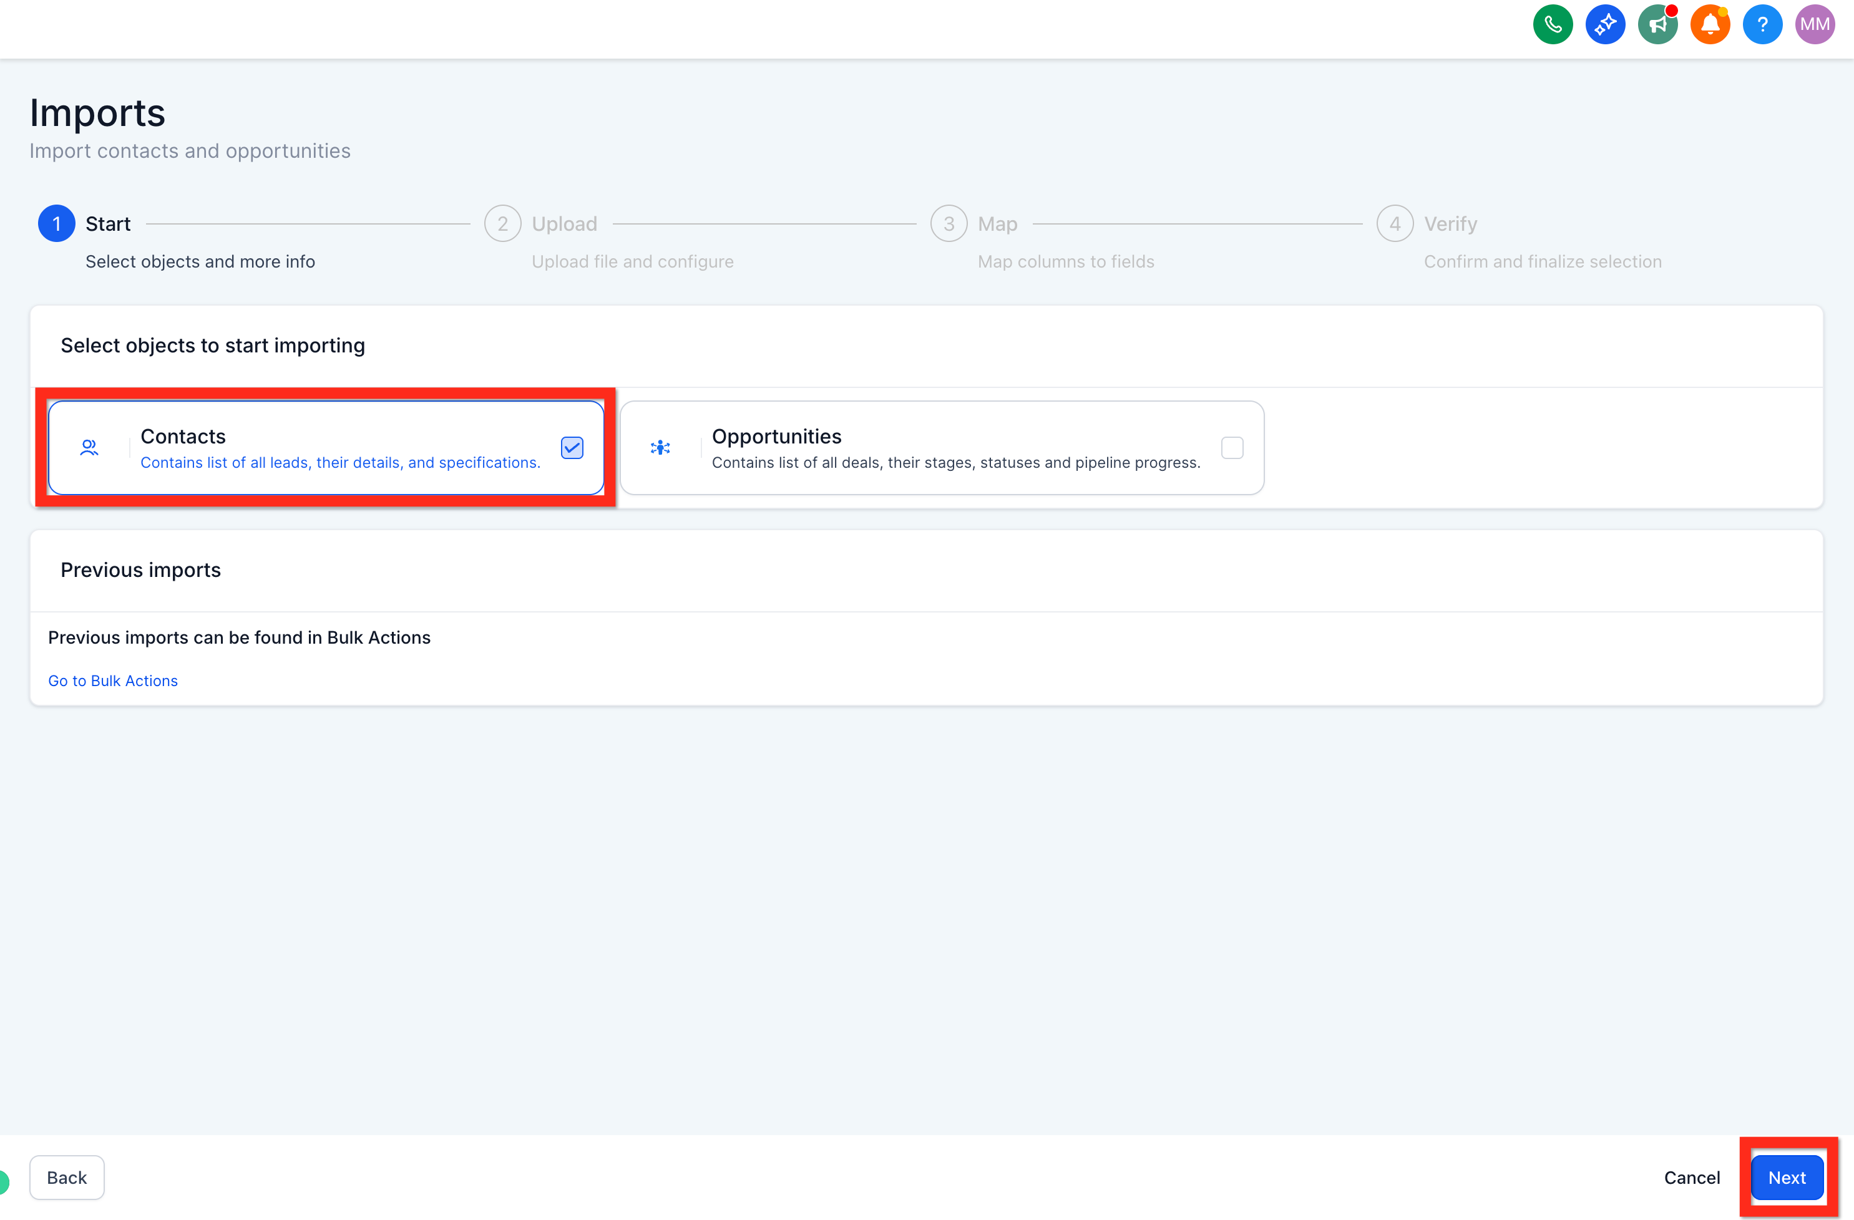Click 'Select objects and more info' description
1854x1220 pixels.
(200, 261)
